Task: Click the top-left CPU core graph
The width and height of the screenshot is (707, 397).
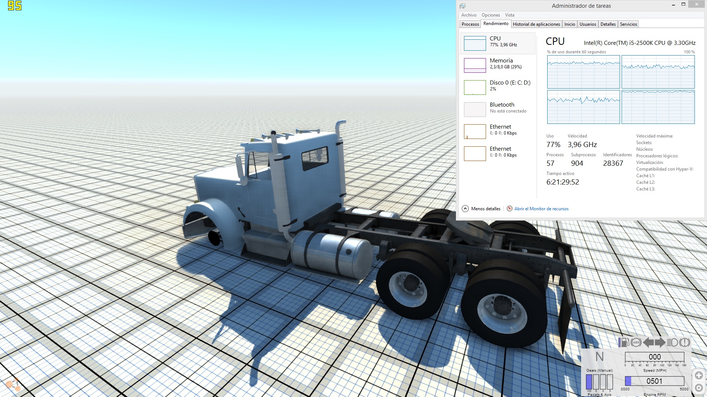Action: click(x=583, y=72)
